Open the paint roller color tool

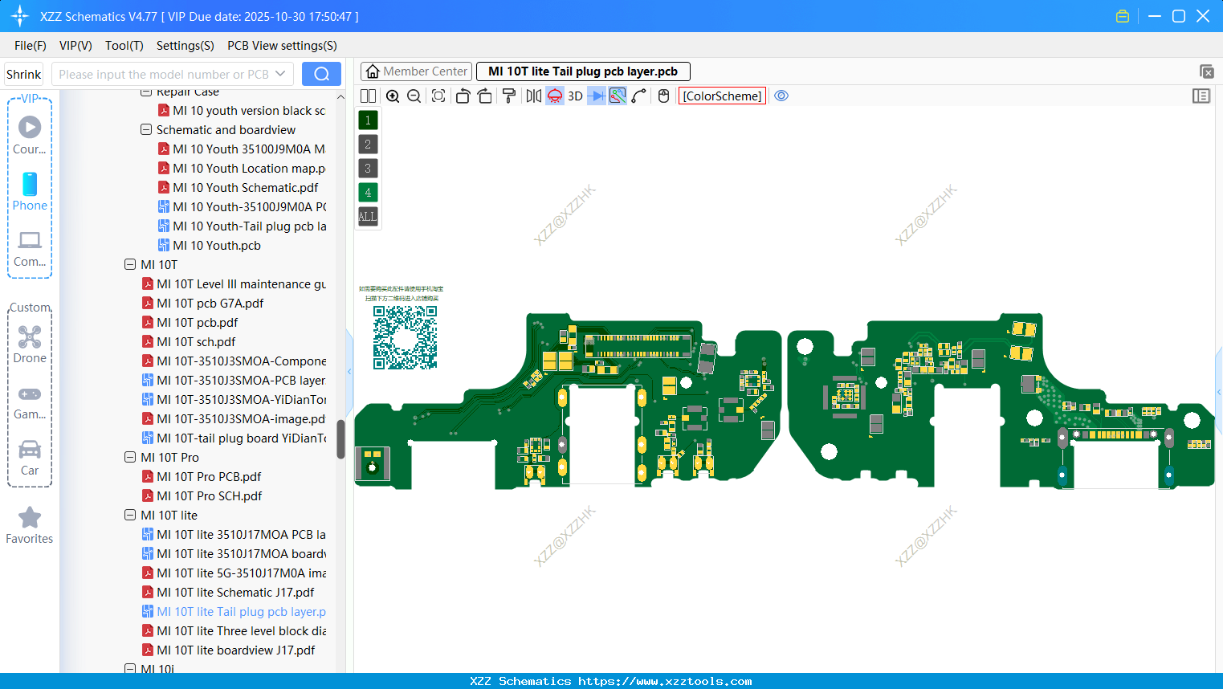pos(509,96)
